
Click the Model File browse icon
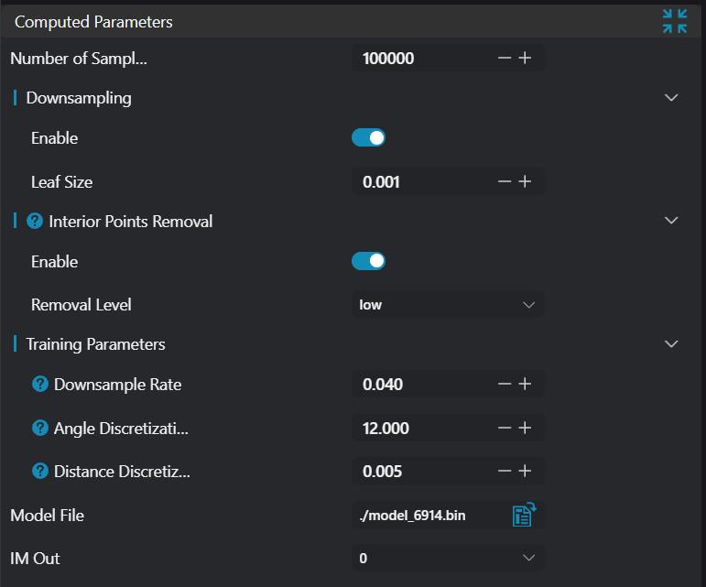click(x=524, y=516)
